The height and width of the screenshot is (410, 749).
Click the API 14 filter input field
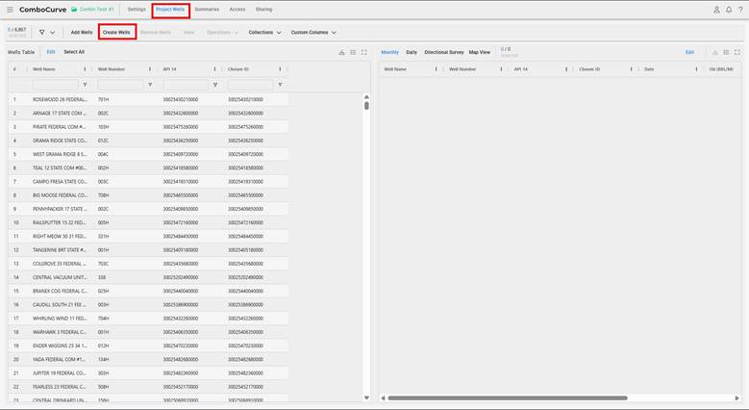tap(186, 85)
